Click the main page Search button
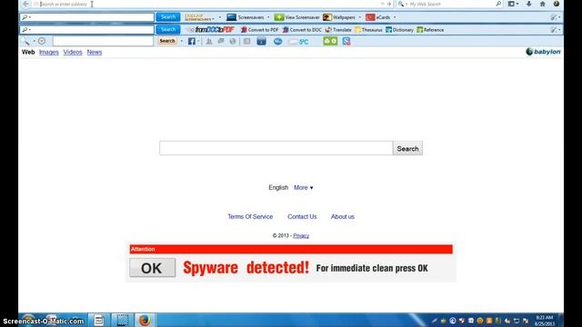582x327 pixels. (x=407, y=148)
